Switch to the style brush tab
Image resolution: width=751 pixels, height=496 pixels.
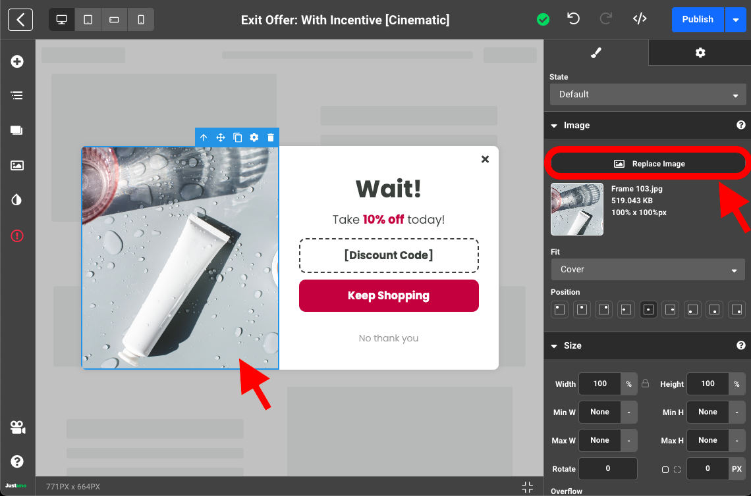(x=596, y=53)
